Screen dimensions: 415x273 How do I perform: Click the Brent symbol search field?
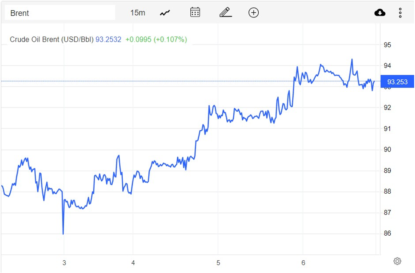point(59,13)
